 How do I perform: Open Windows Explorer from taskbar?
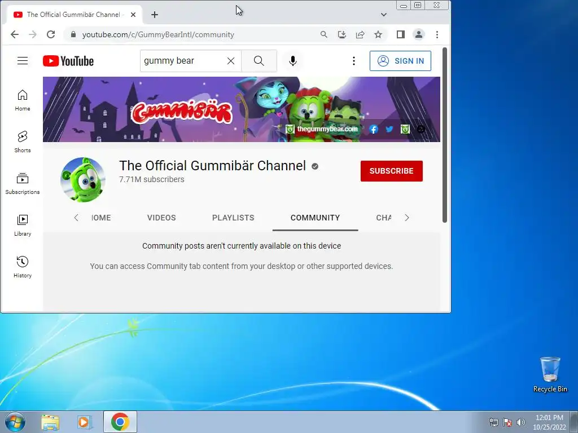(50, 422)
